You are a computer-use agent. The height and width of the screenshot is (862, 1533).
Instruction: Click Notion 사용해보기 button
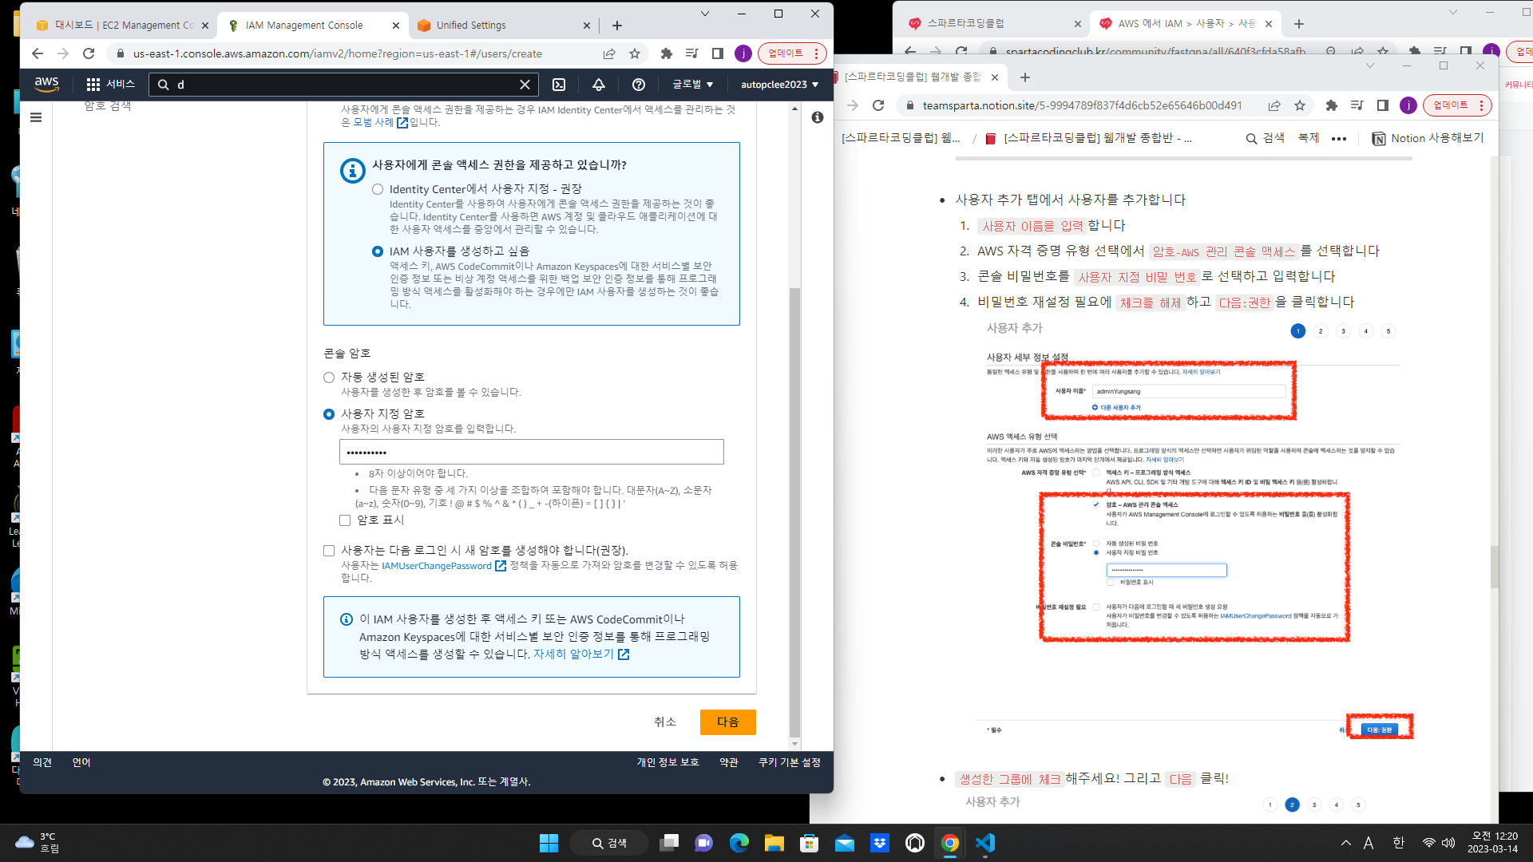click(x=1428, y=139)
